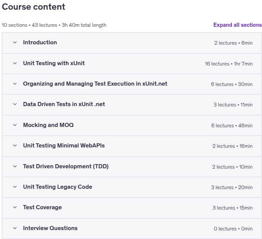Select Data Driven Tests in xUnit .net title
This screenshot has width=262, height=239.
click(64, 104)
